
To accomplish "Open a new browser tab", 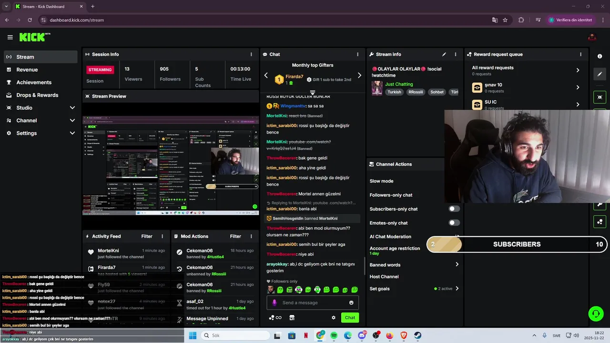I will point(92,7).
